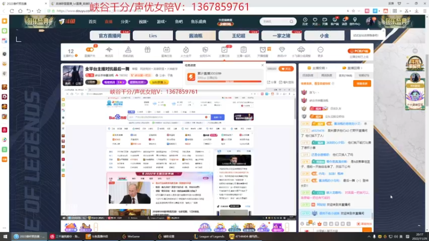
Task: Open the 全民乐PK icon
Action: click(205, 50)
